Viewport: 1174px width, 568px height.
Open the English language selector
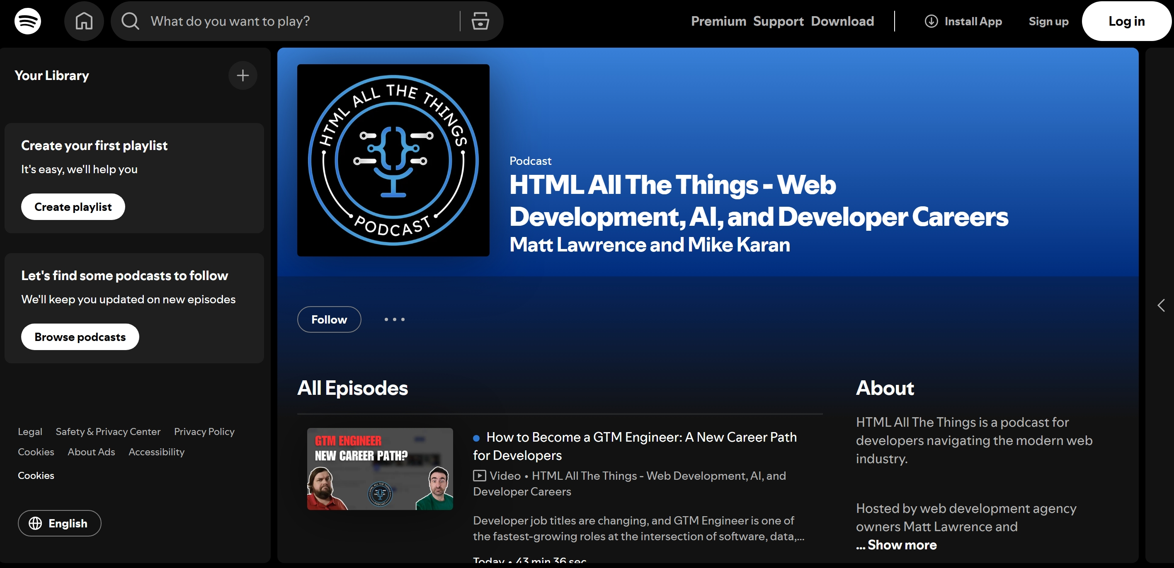click(60, 523)
